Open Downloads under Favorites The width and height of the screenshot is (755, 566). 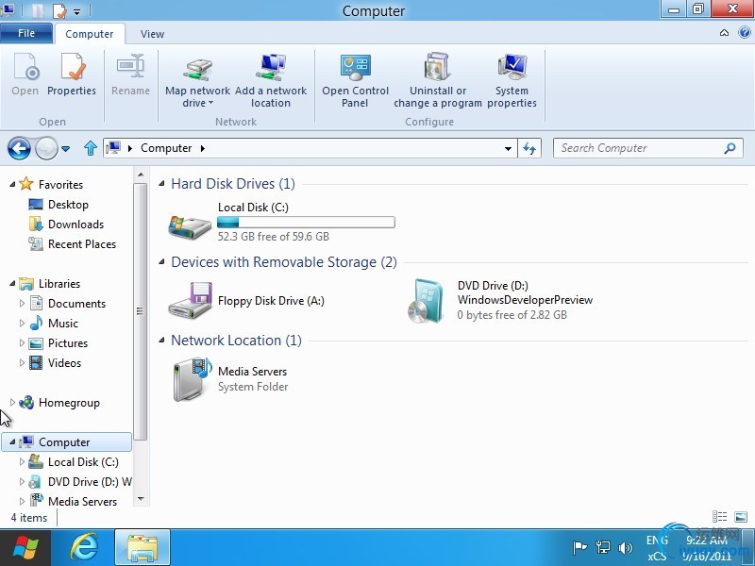coord(75,225)
